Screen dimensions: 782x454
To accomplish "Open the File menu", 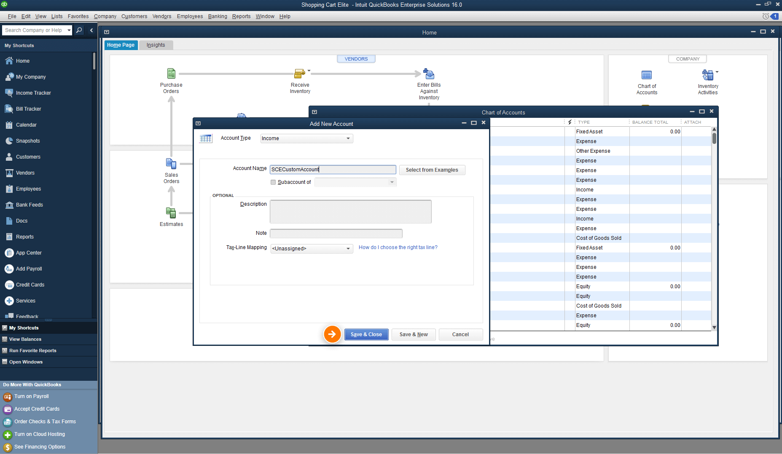I will click(x=12, y=16).
